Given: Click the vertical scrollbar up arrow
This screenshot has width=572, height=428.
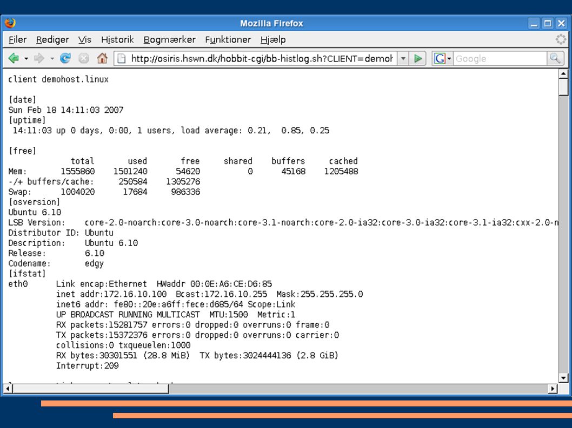Looking at the screenshot, I should [563, 73].
